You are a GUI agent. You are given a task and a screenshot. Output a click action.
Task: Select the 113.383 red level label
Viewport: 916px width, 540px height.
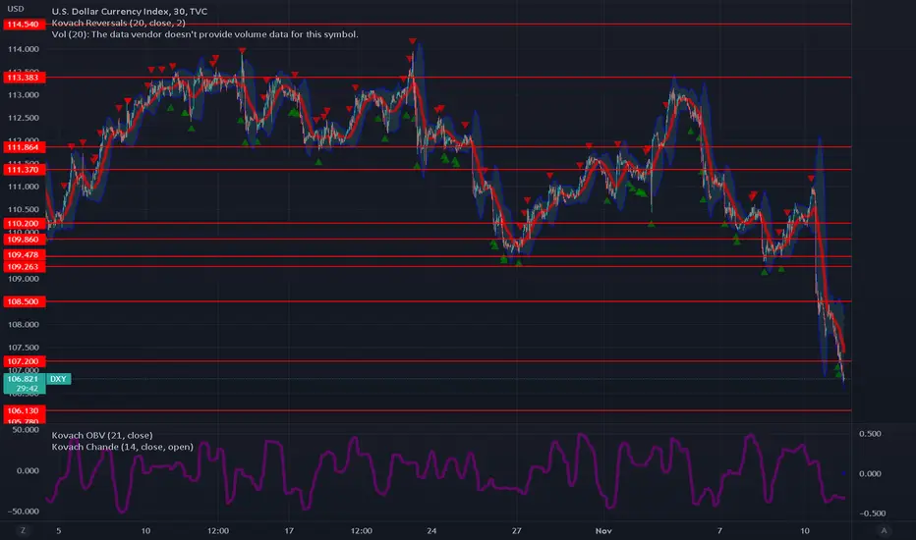(24, 78)
